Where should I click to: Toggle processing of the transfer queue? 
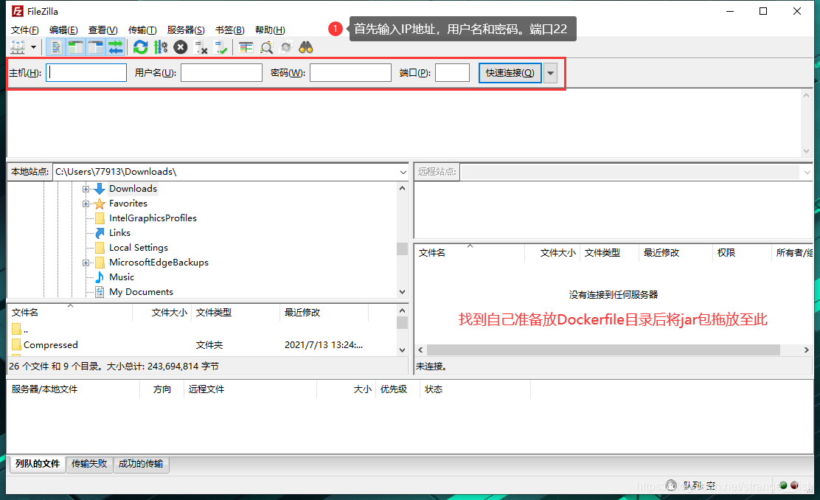(161, 48)
